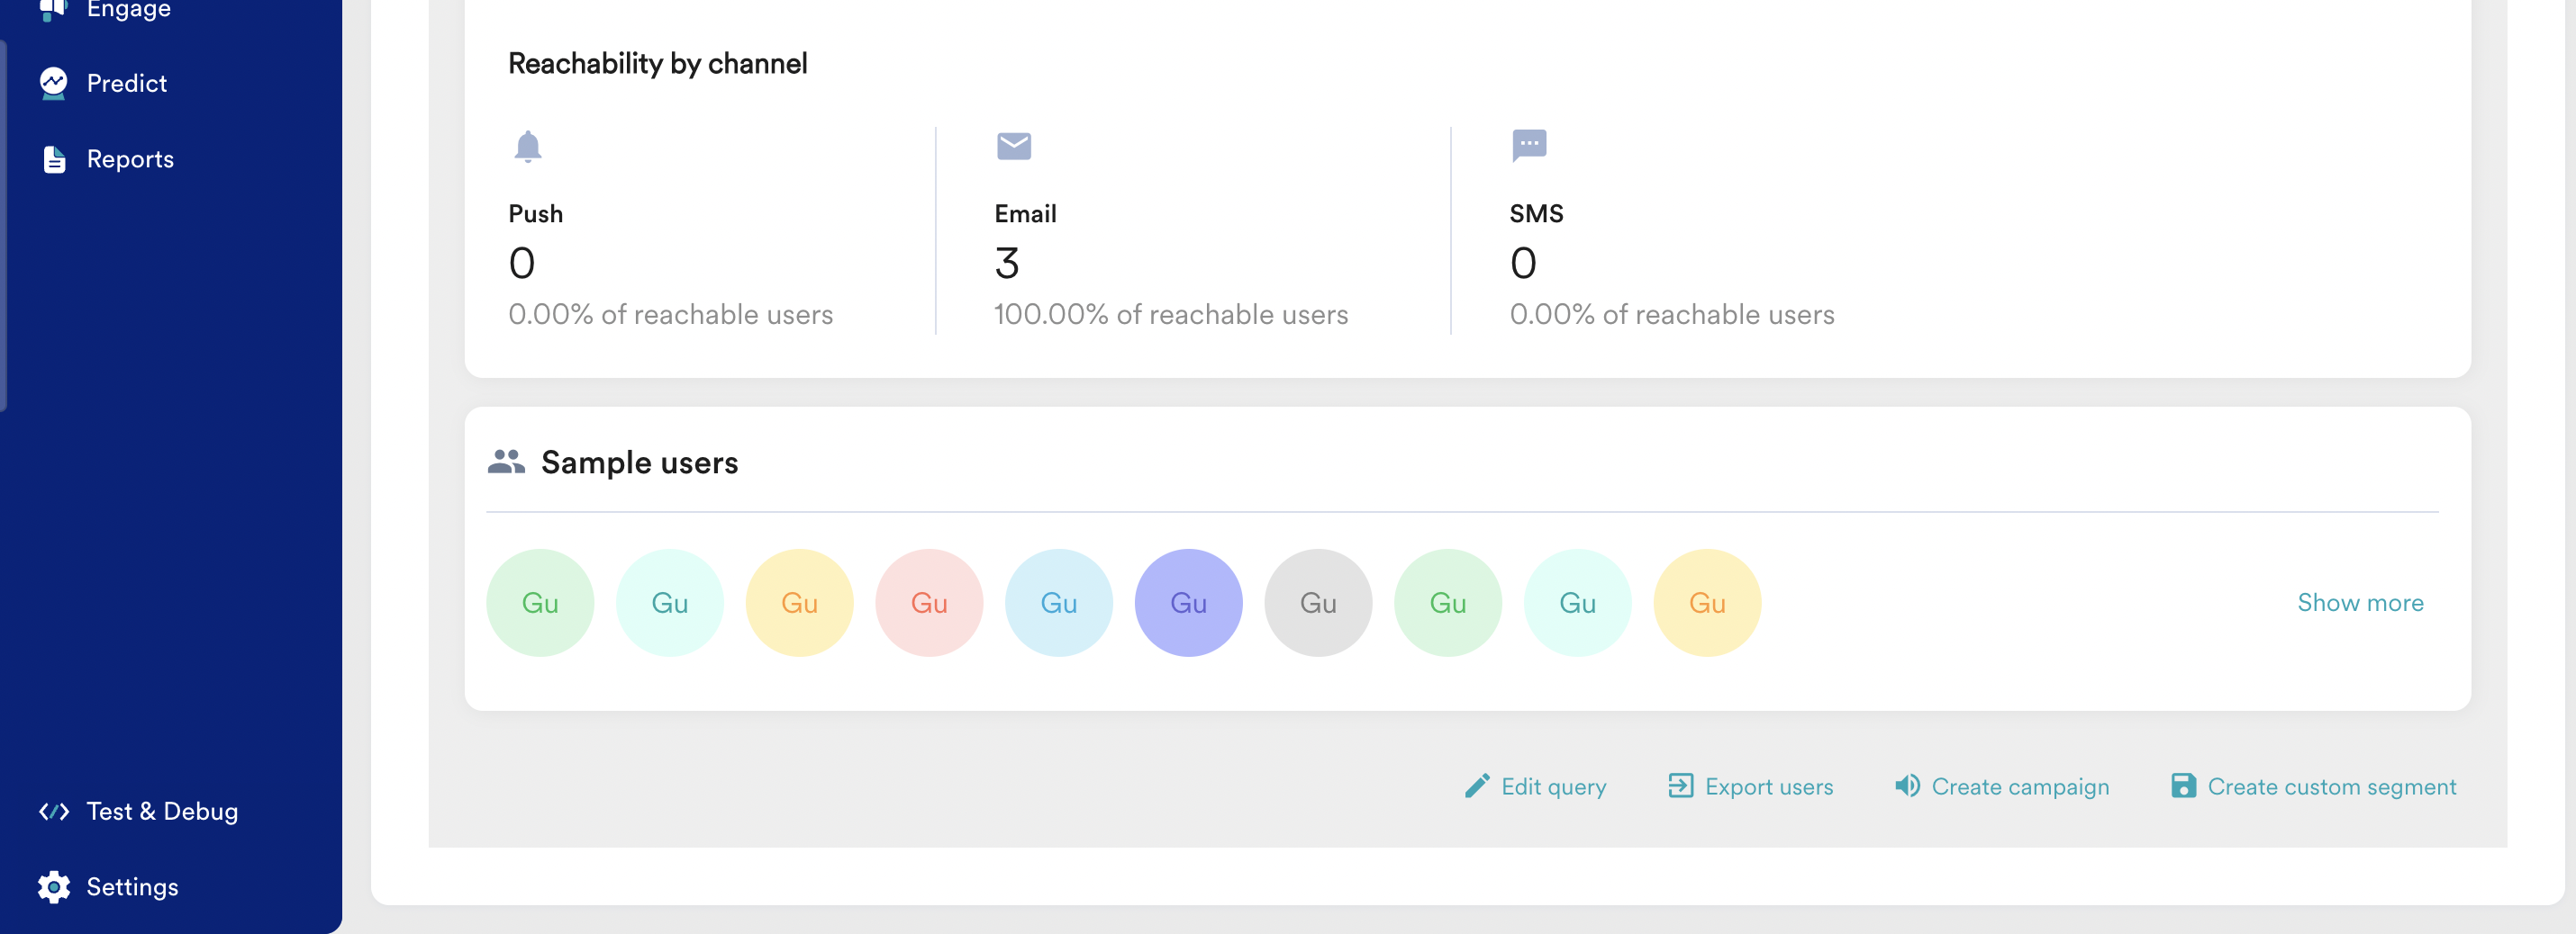Click the Test & Debug code icon
The width and height of the screenshot is (2576, 934).
pos(54,811)
